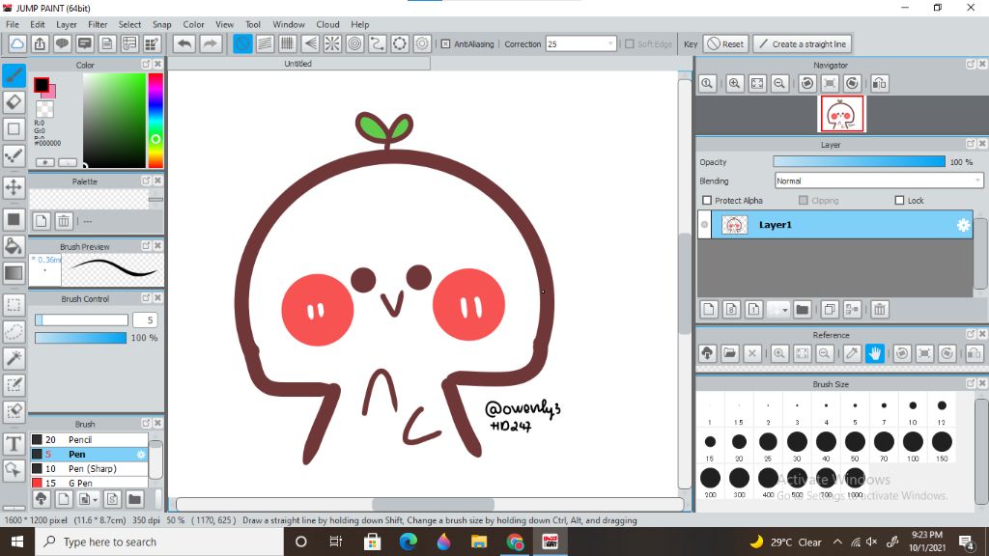This screenshot has height=556, width=989.
Task: Expand the new layer type dropdown
Action: click(x=784, y=310)
